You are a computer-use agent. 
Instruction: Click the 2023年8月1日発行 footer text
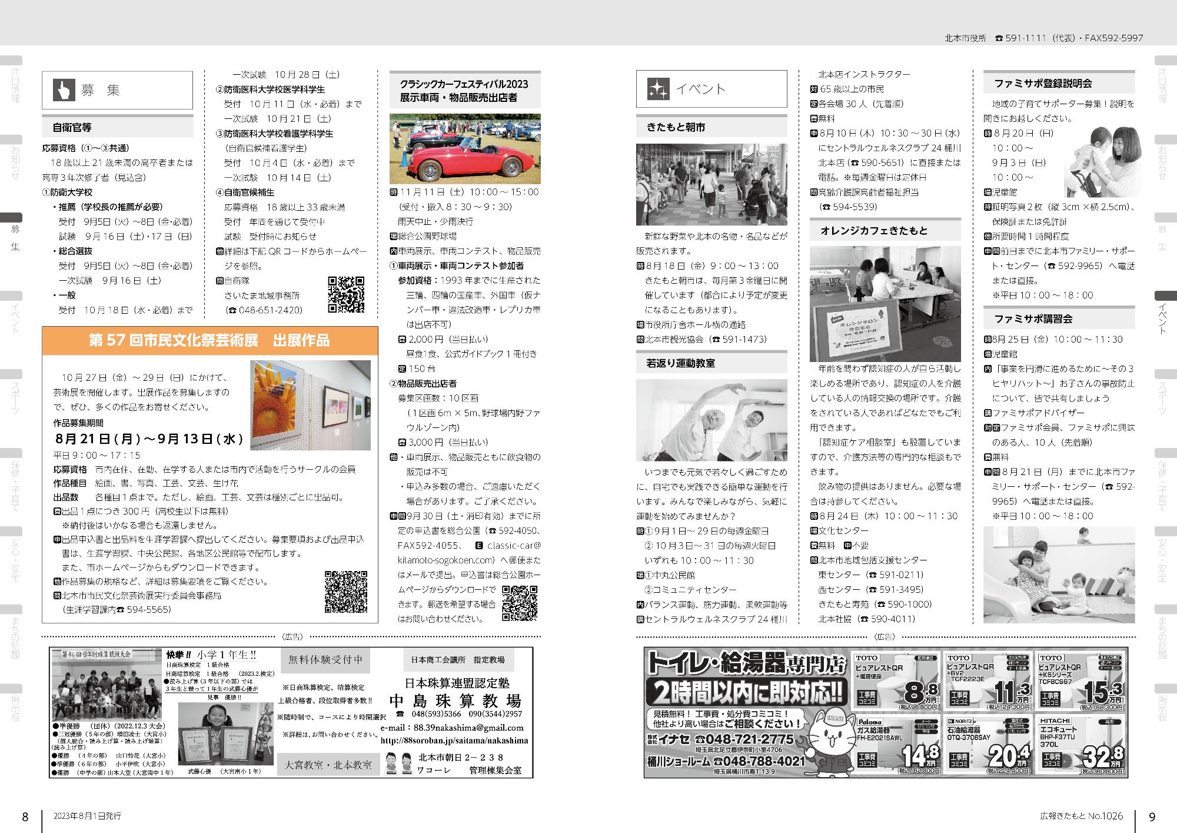87,816
